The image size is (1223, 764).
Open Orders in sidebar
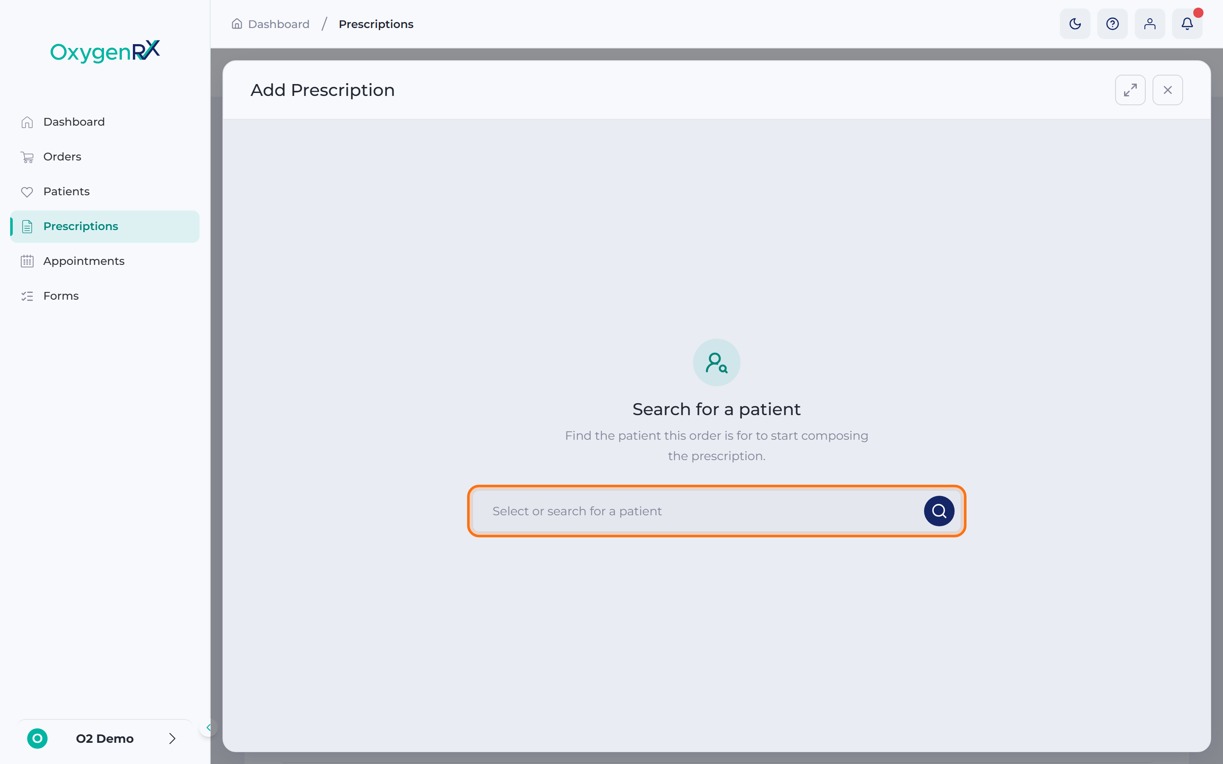coord(104,157)
